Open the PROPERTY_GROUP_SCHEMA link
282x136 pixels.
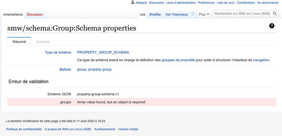103,52
